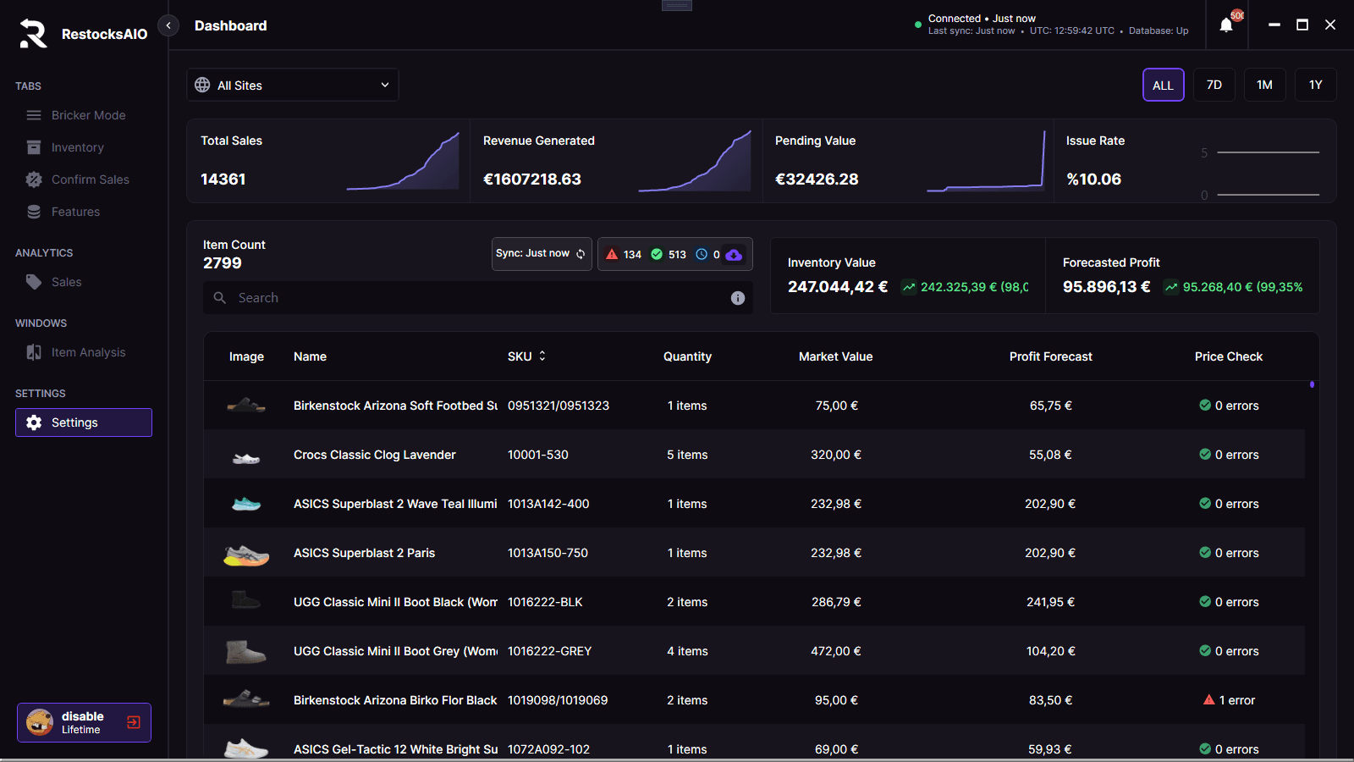The width and height of the screenshot is (1354, 762).
Task: Open Bricker Mode from the sidebar
Action: [x=84, y=115]
